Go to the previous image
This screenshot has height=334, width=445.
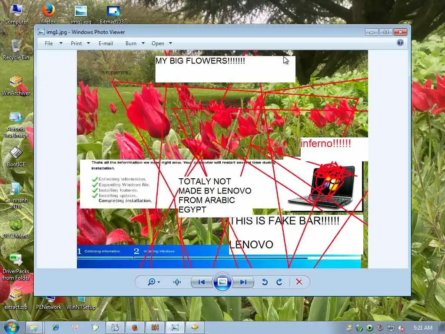click(x=202, y=282)
